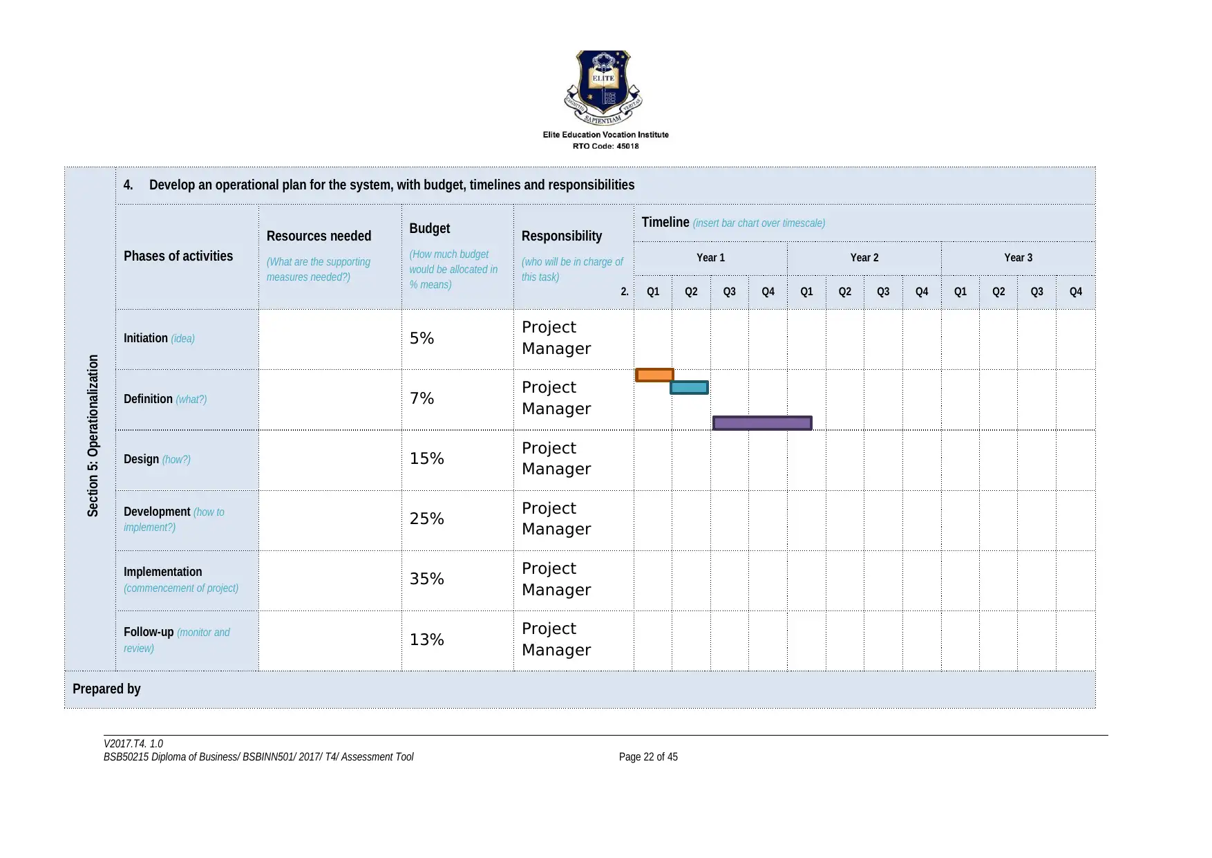Click the 'Follow-up (monitor and review)' phase cell

[187, 640]
